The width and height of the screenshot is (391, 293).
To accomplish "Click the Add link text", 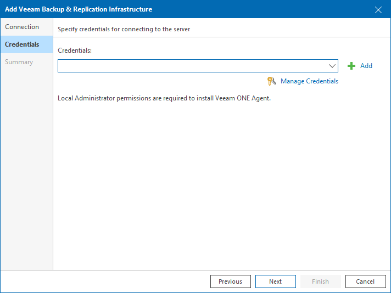I will coord(366,66).
